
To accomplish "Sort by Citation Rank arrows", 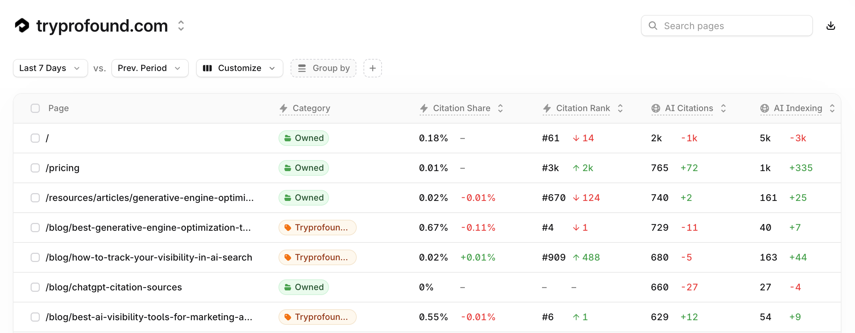I will pos(620,108).
